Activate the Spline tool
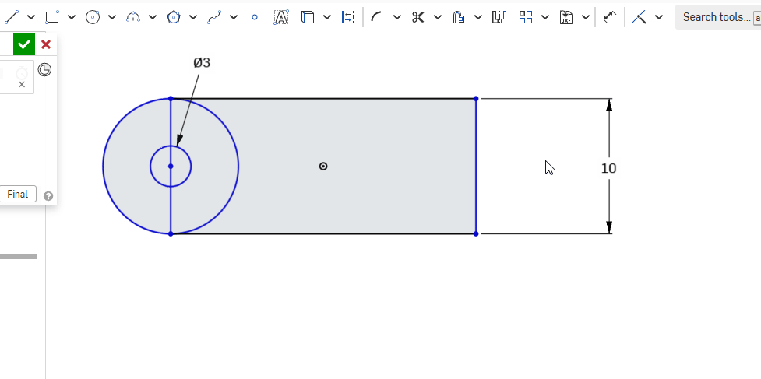This screenshot has height=379, width=761. 214,17
